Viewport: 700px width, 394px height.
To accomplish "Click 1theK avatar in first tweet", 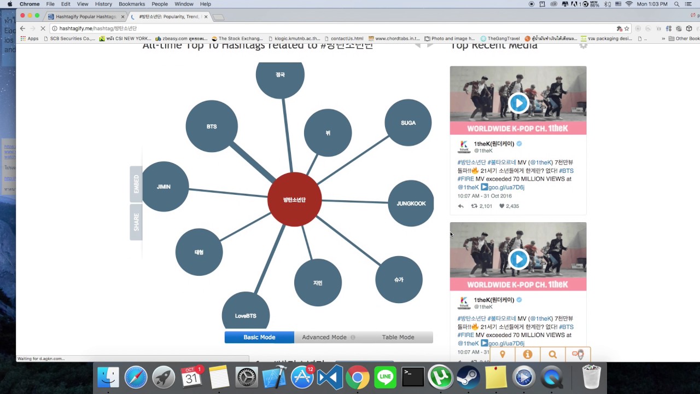I will (x=464, y=147).
